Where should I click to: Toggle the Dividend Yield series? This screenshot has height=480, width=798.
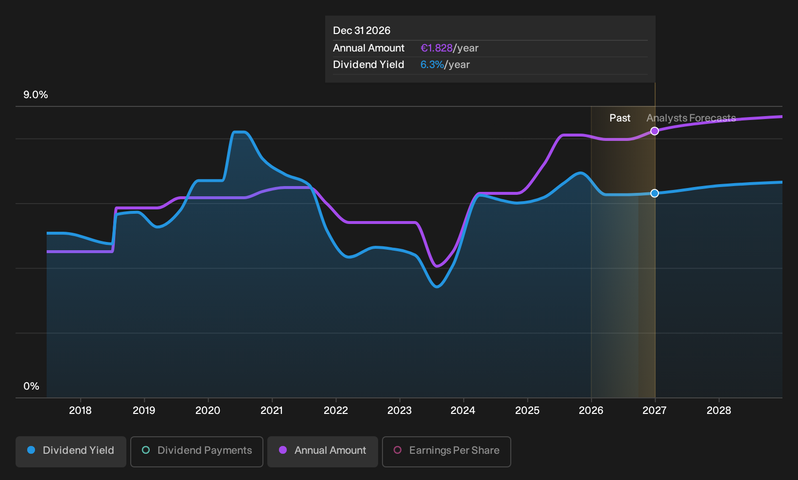coord(71,452)
